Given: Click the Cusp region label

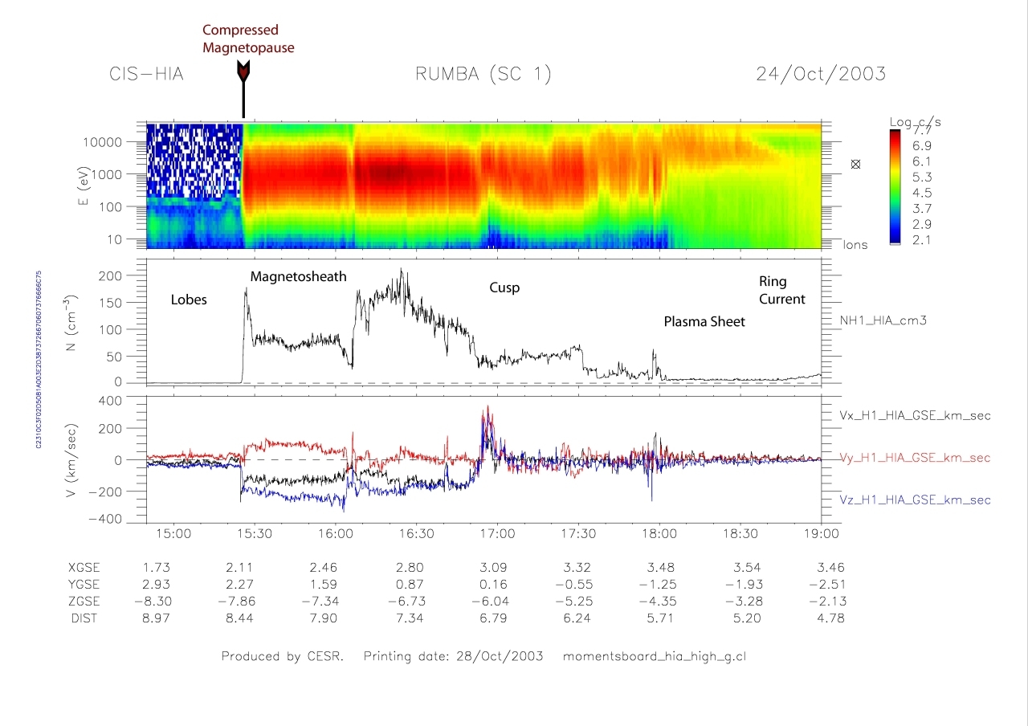Looking at the screenshot, I should tap(504, 288).
